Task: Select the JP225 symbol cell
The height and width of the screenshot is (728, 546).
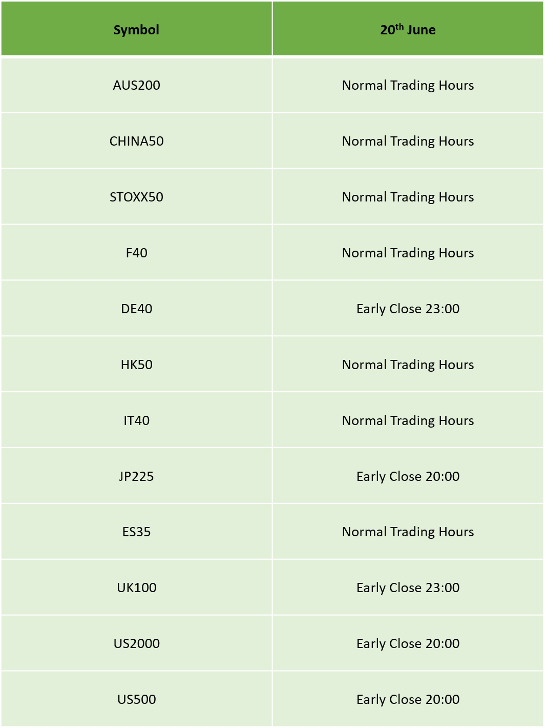Action: (x=136, y=476)
